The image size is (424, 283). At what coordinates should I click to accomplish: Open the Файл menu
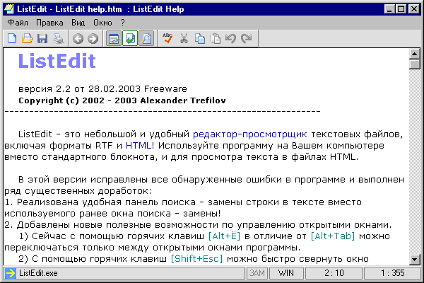point(18,23)
